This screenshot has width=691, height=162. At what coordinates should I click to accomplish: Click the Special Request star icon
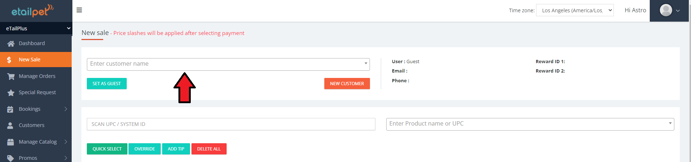(11, 93)
